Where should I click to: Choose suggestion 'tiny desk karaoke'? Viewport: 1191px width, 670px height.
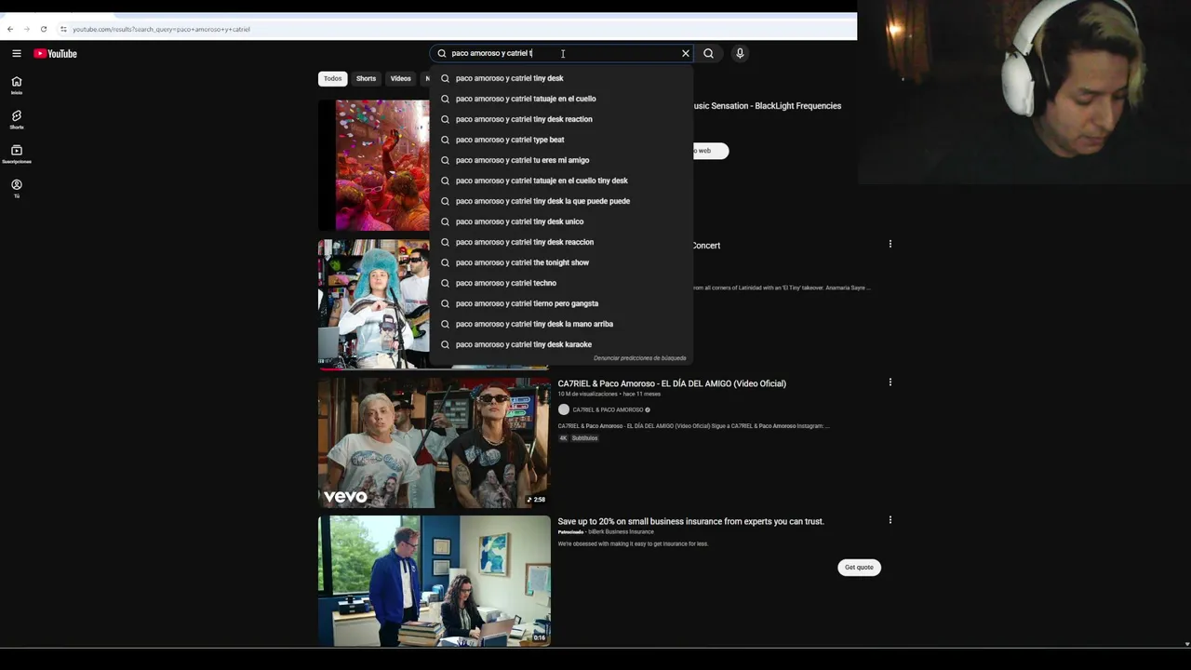click(x=562, y=344)
